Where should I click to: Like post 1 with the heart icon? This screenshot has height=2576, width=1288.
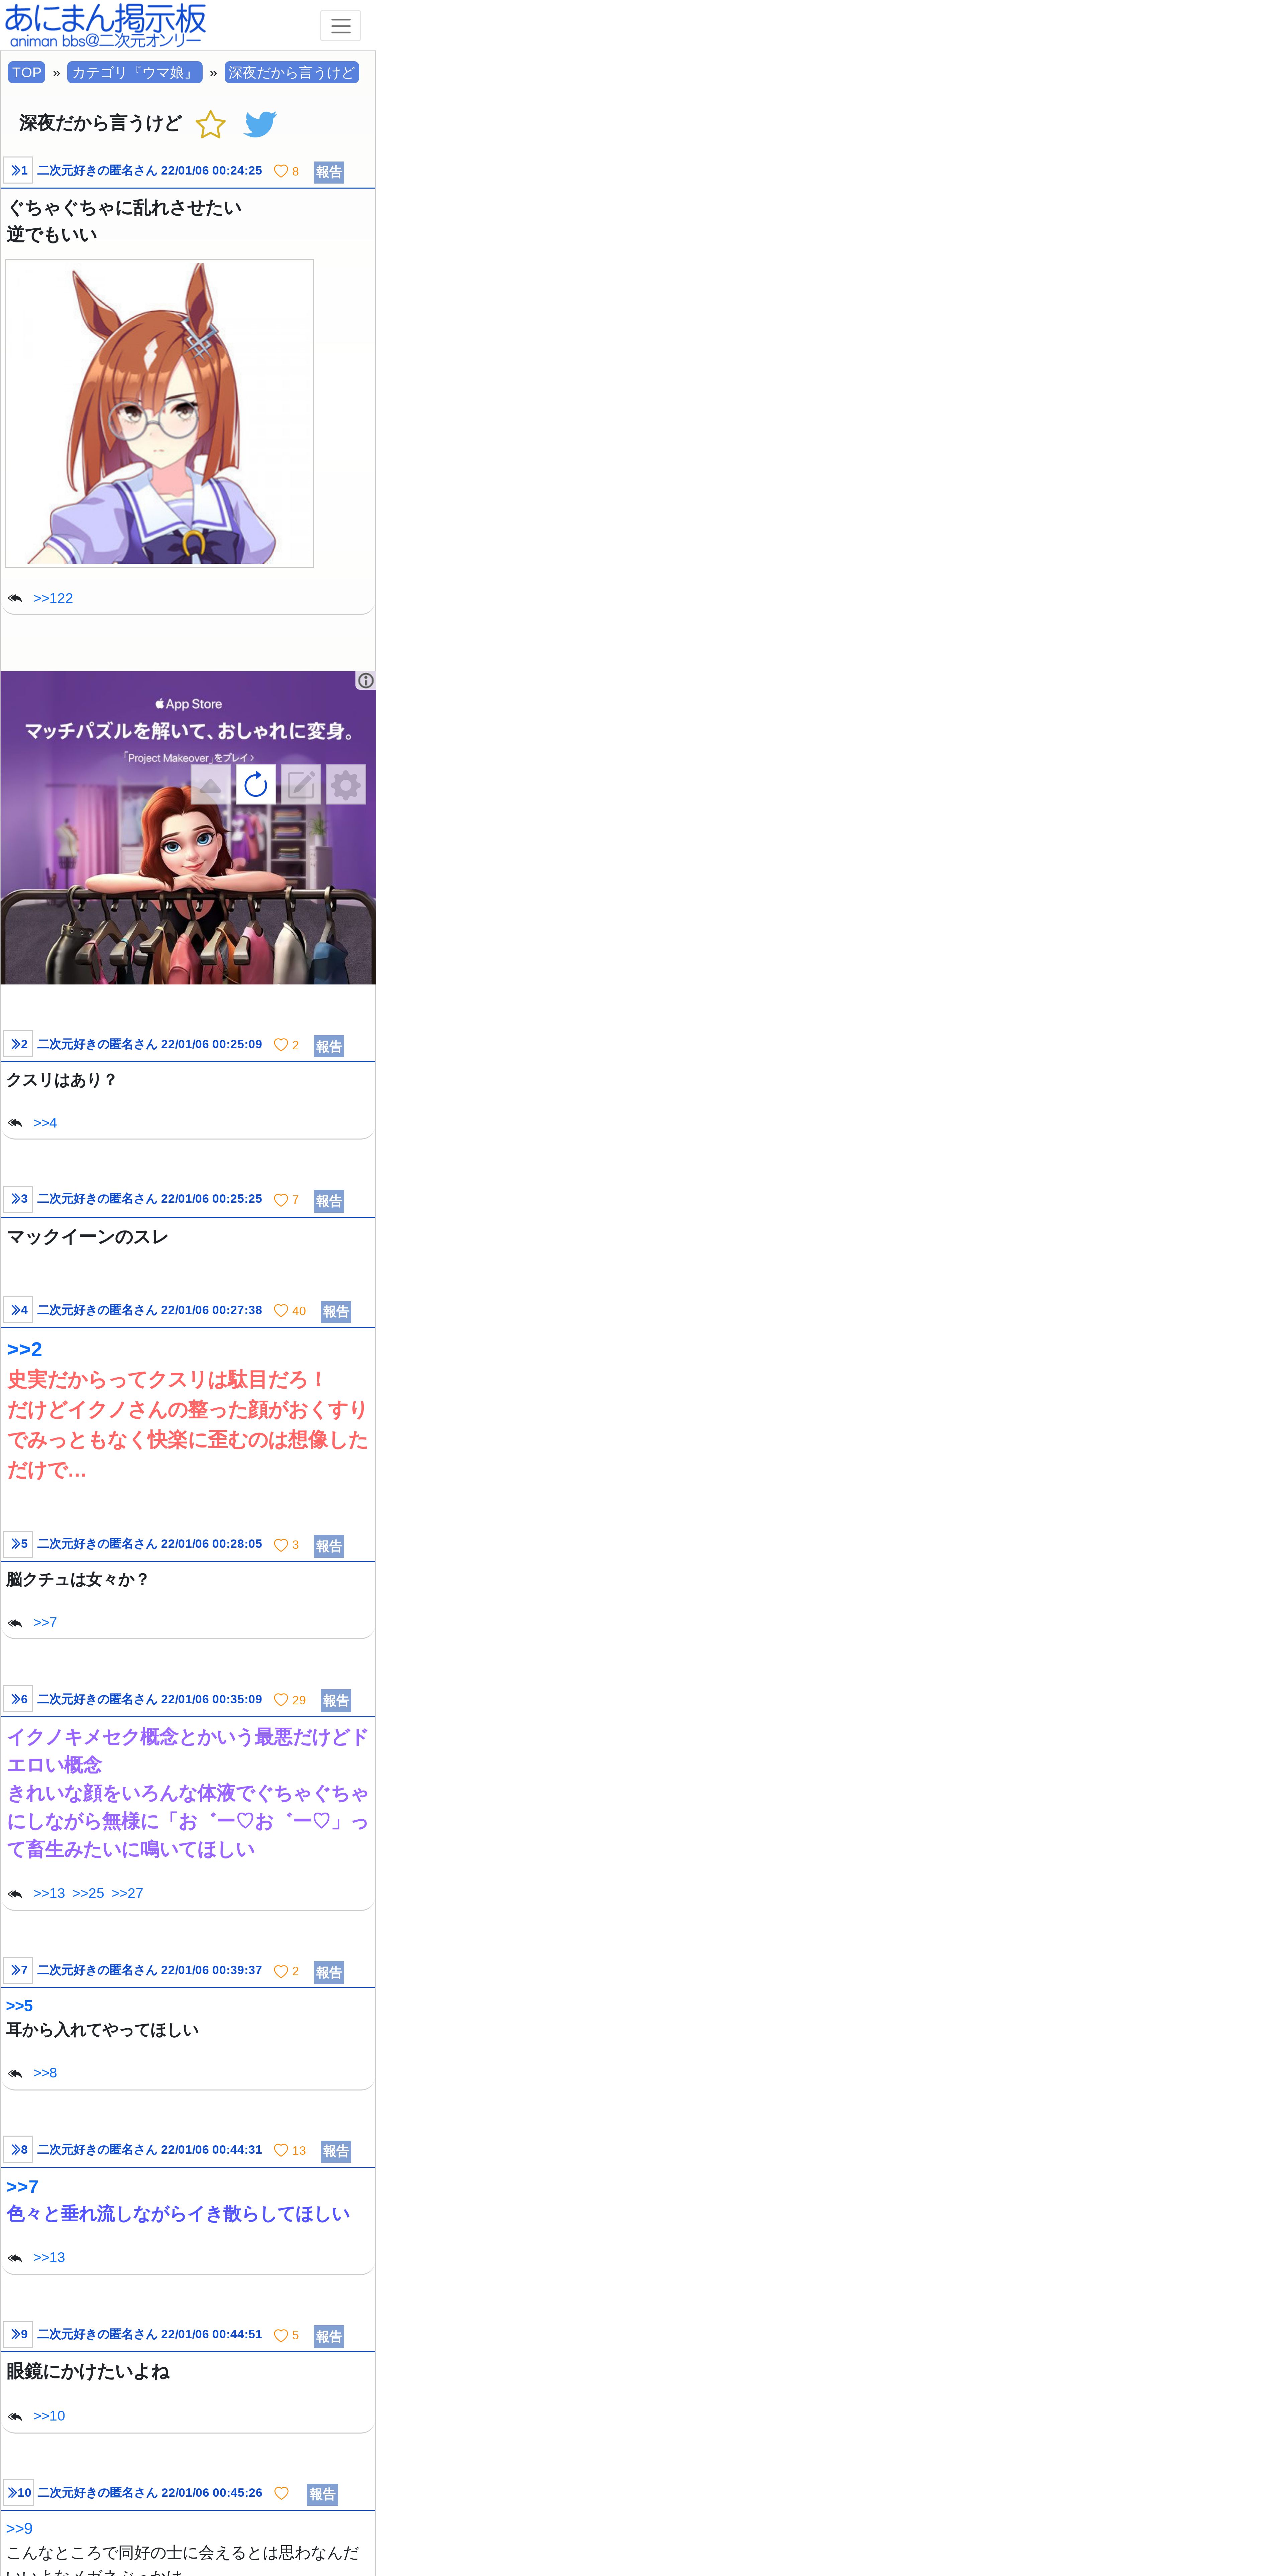pyautogui.click(x=281, y=171)
